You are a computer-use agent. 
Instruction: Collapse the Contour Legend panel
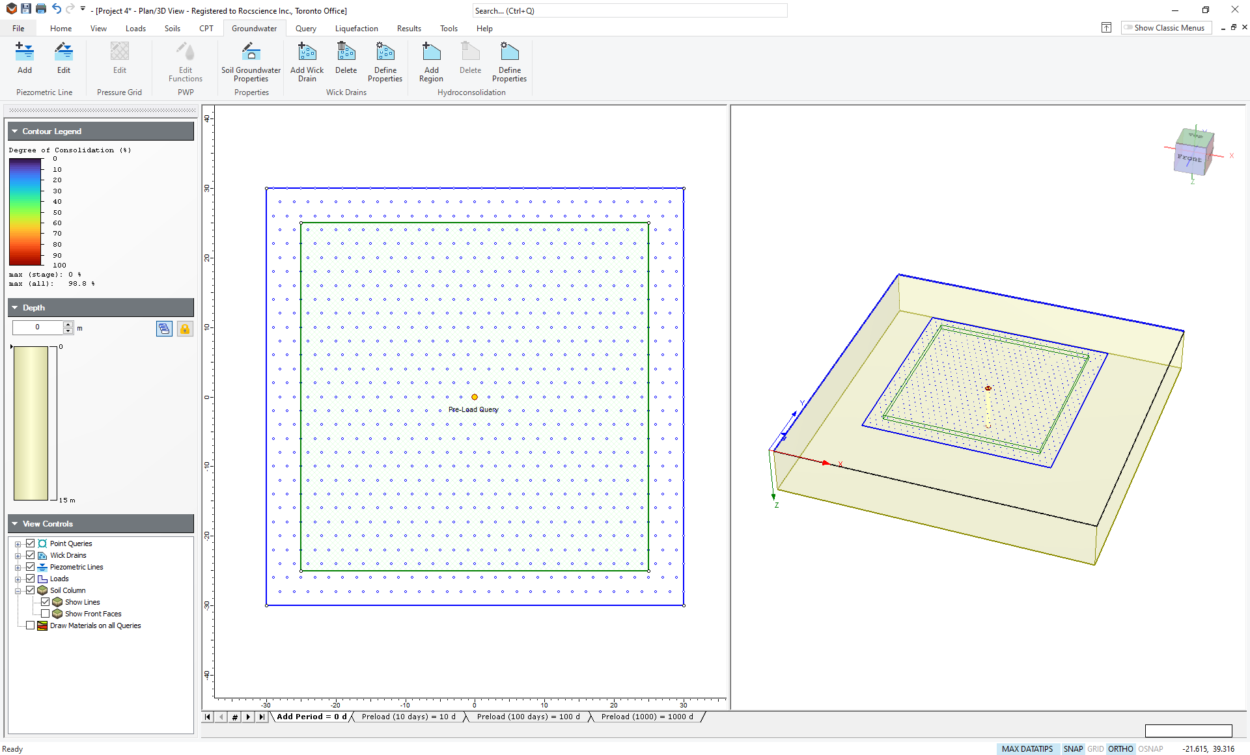point(14,131)
